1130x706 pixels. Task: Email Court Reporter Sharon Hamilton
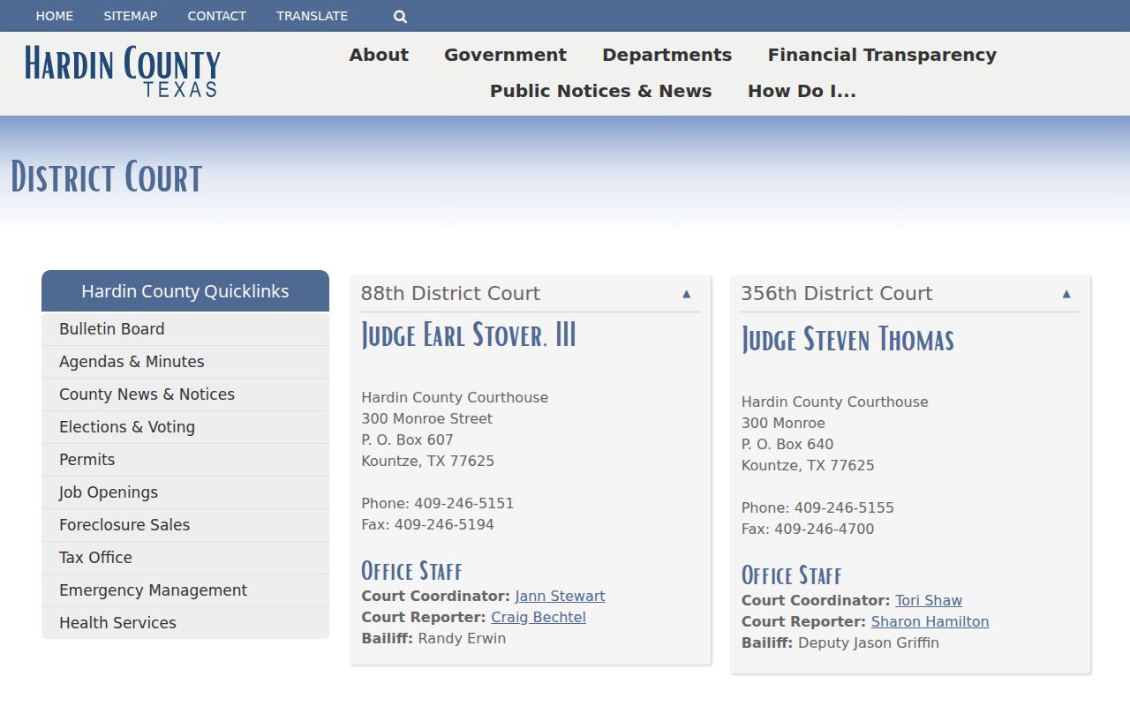[930, 621]
